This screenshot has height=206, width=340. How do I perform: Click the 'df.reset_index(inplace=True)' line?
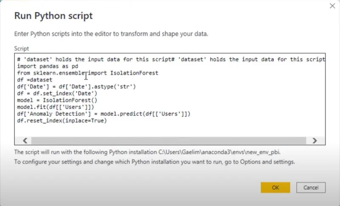tap(62, 121)
